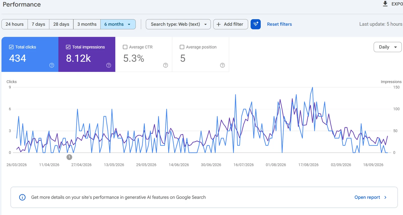Image resolution: width=403 pixels, height=215 pixels.
Task: Click the Impressions axis label
Action: (x=391, y=82)
